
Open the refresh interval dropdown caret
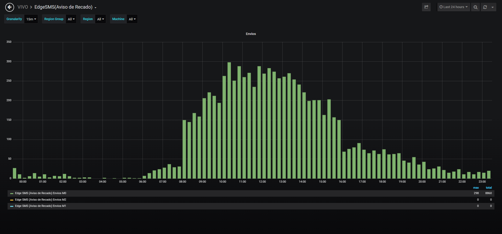[493, 7]
